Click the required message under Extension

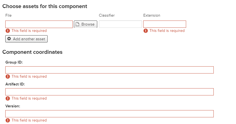[167, 31]
